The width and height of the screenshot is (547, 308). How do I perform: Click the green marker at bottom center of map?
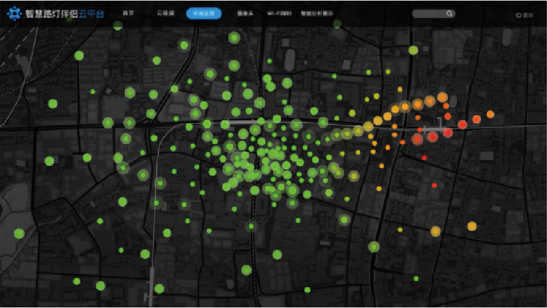click(x=307, y=290)
